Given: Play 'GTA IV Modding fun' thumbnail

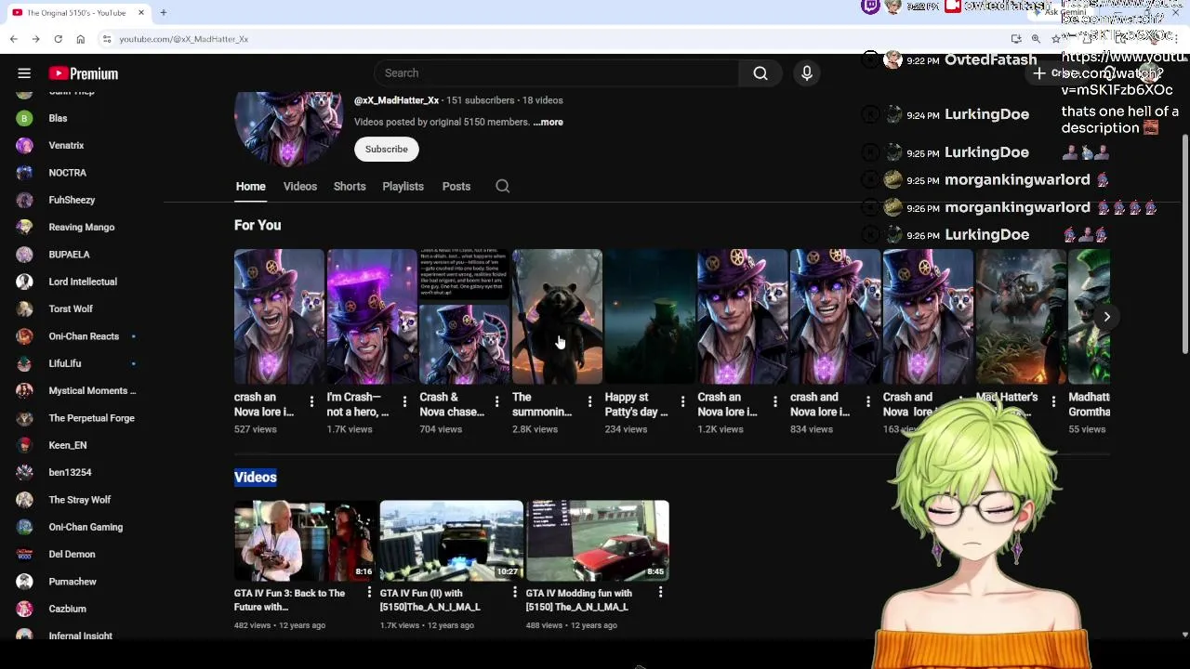Looking at the screenshot, I should click(x=597, y=541).
